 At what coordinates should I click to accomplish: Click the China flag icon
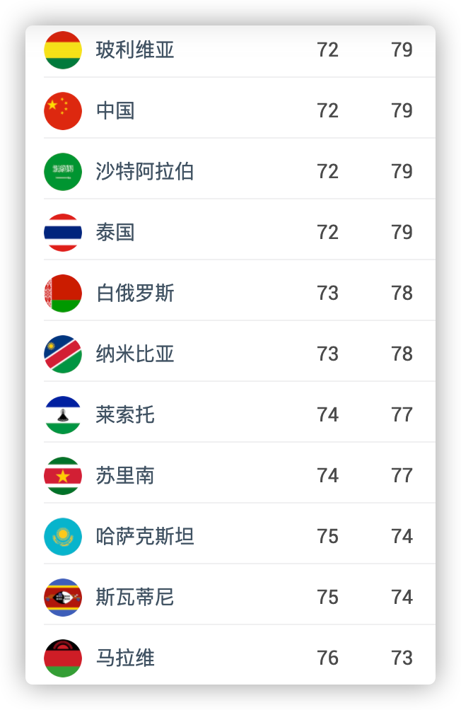click(x=63, y=111)
